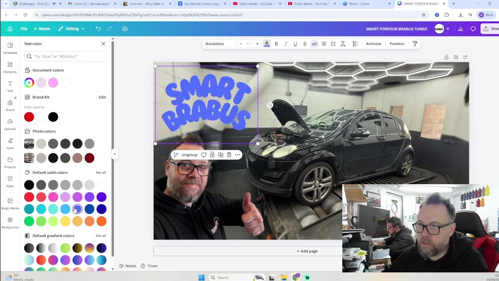Delete the selected group with trash icon
The image size is (499, 281).
click(x=229, y=155)
